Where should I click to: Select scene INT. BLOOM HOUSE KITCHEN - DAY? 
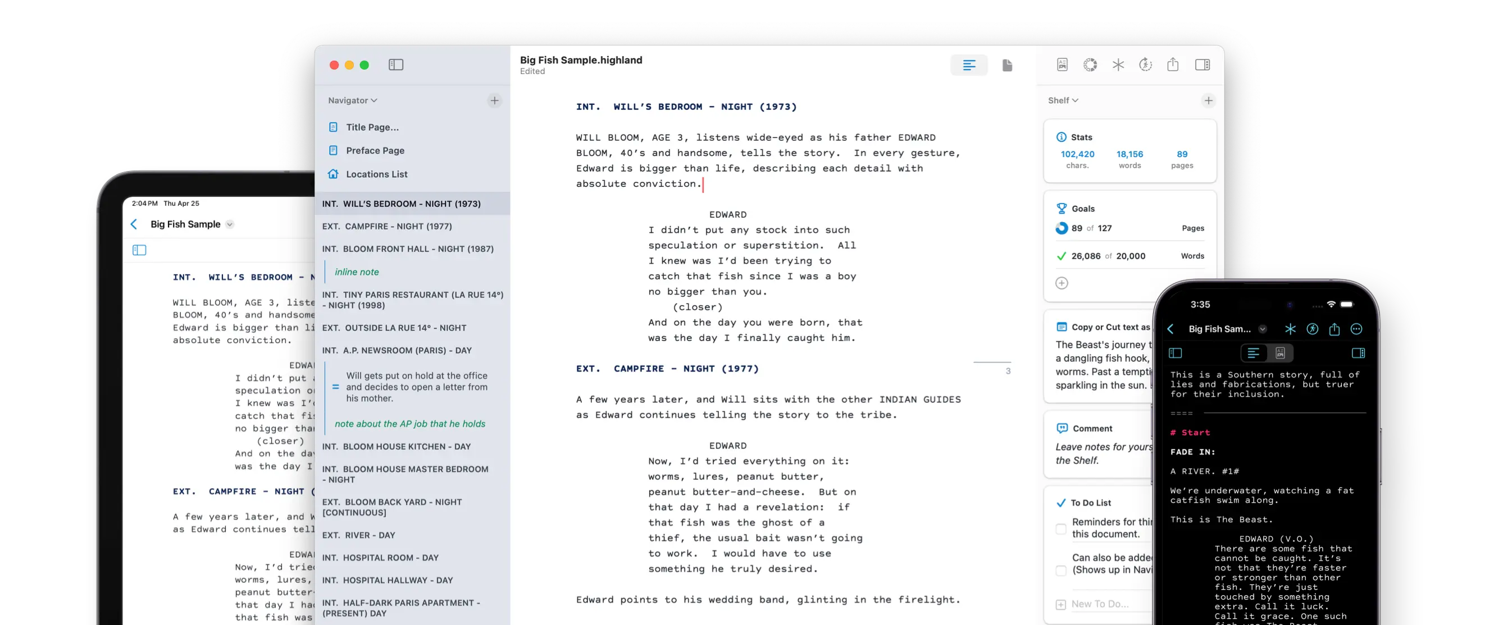[412, 447]
